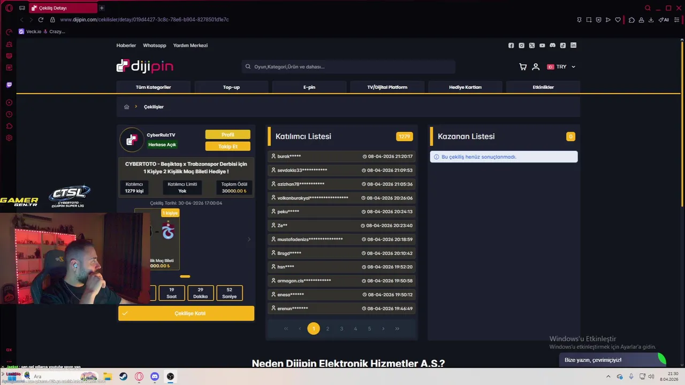This screenshot has height=385, width=685.
Task: Click the Profil button
Action: point(227,135)
